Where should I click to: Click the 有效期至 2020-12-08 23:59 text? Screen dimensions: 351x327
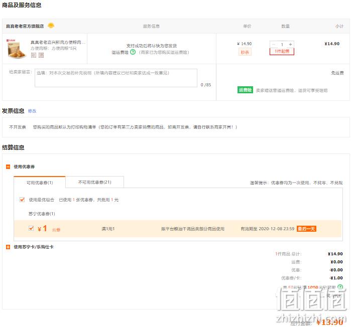(267, 229)
